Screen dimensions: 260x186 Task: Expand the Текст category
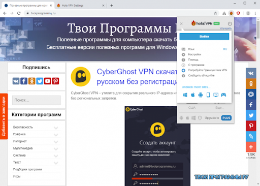click(56, 163)
